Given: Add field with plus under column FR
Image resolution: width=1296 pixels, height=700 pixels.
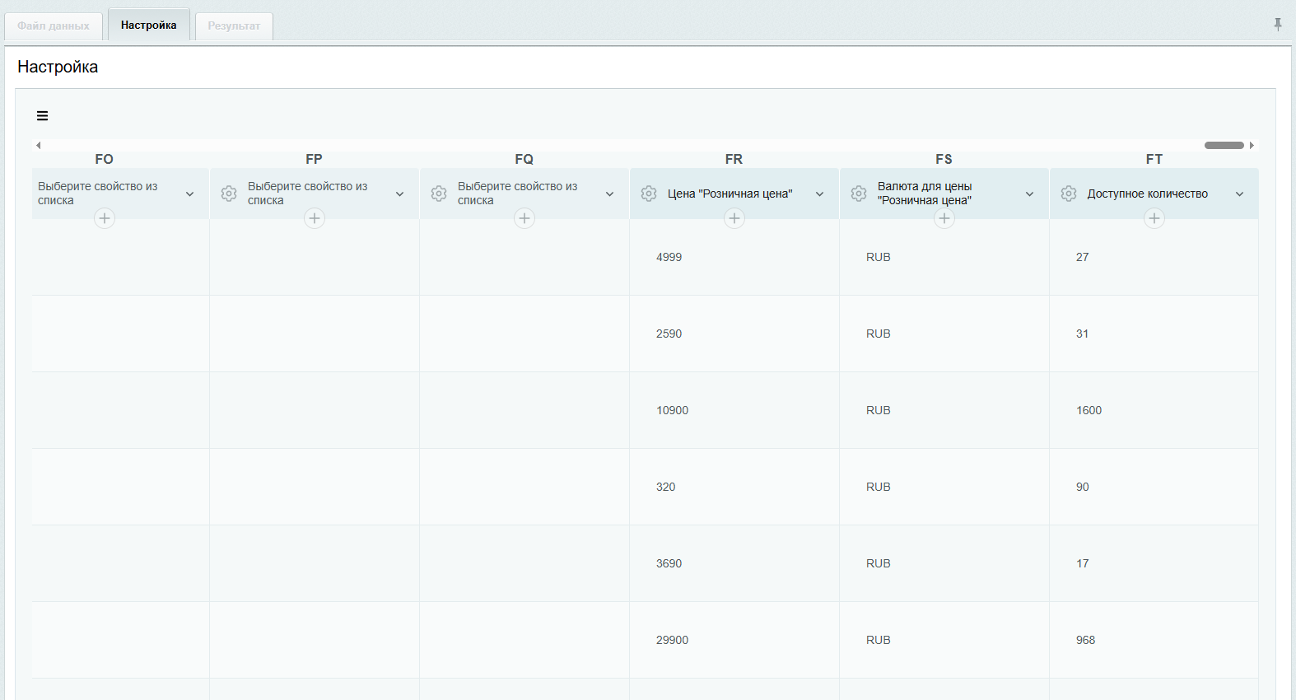Looking at the screenshot, I should coord(734,218).
